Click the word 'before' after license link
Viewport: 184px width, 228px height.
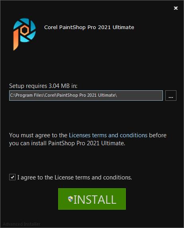click(158, 135)
